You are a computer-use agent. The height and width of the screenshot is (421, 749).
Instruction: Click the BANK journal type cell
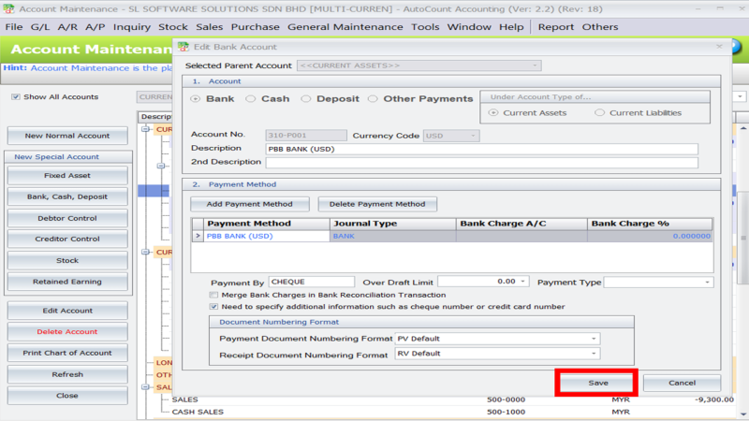click(392, 236)
